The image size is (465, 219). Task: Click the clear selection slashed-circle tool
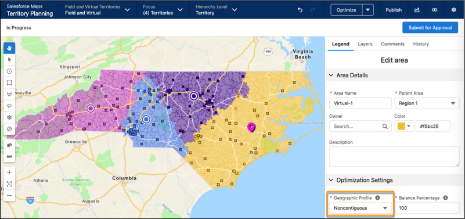tap(9, 129)
